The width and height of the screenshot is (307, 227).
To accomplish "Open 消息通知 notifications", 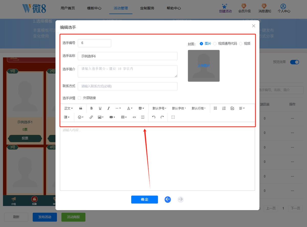I will click(x=265, y=8).
